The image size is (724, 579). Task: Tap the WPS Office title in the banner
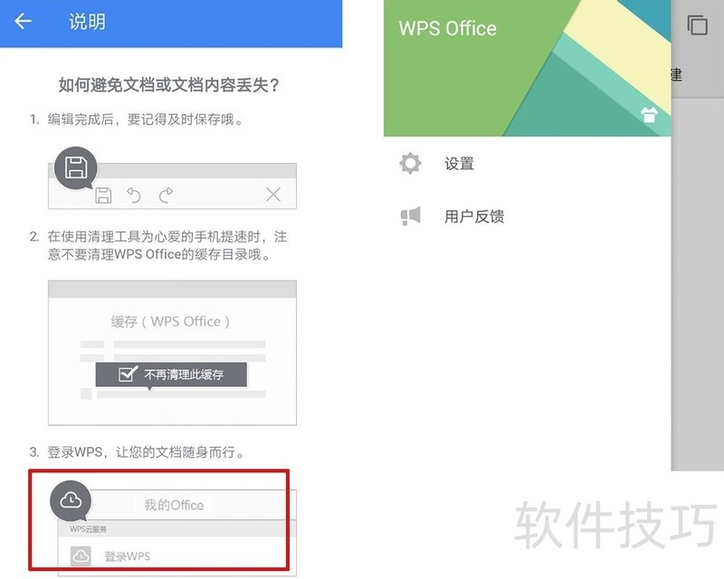[447, 29]
